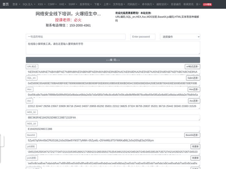Open the 上传 navigation menu
Screen dimensions: 226x169
pyautogui.click(x=107, y=4)
